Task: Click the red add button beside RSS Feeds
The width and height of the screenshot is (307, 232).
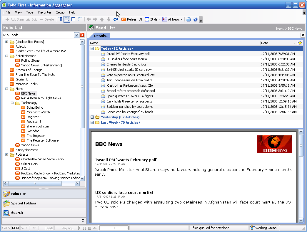Action: pos(82,35)
